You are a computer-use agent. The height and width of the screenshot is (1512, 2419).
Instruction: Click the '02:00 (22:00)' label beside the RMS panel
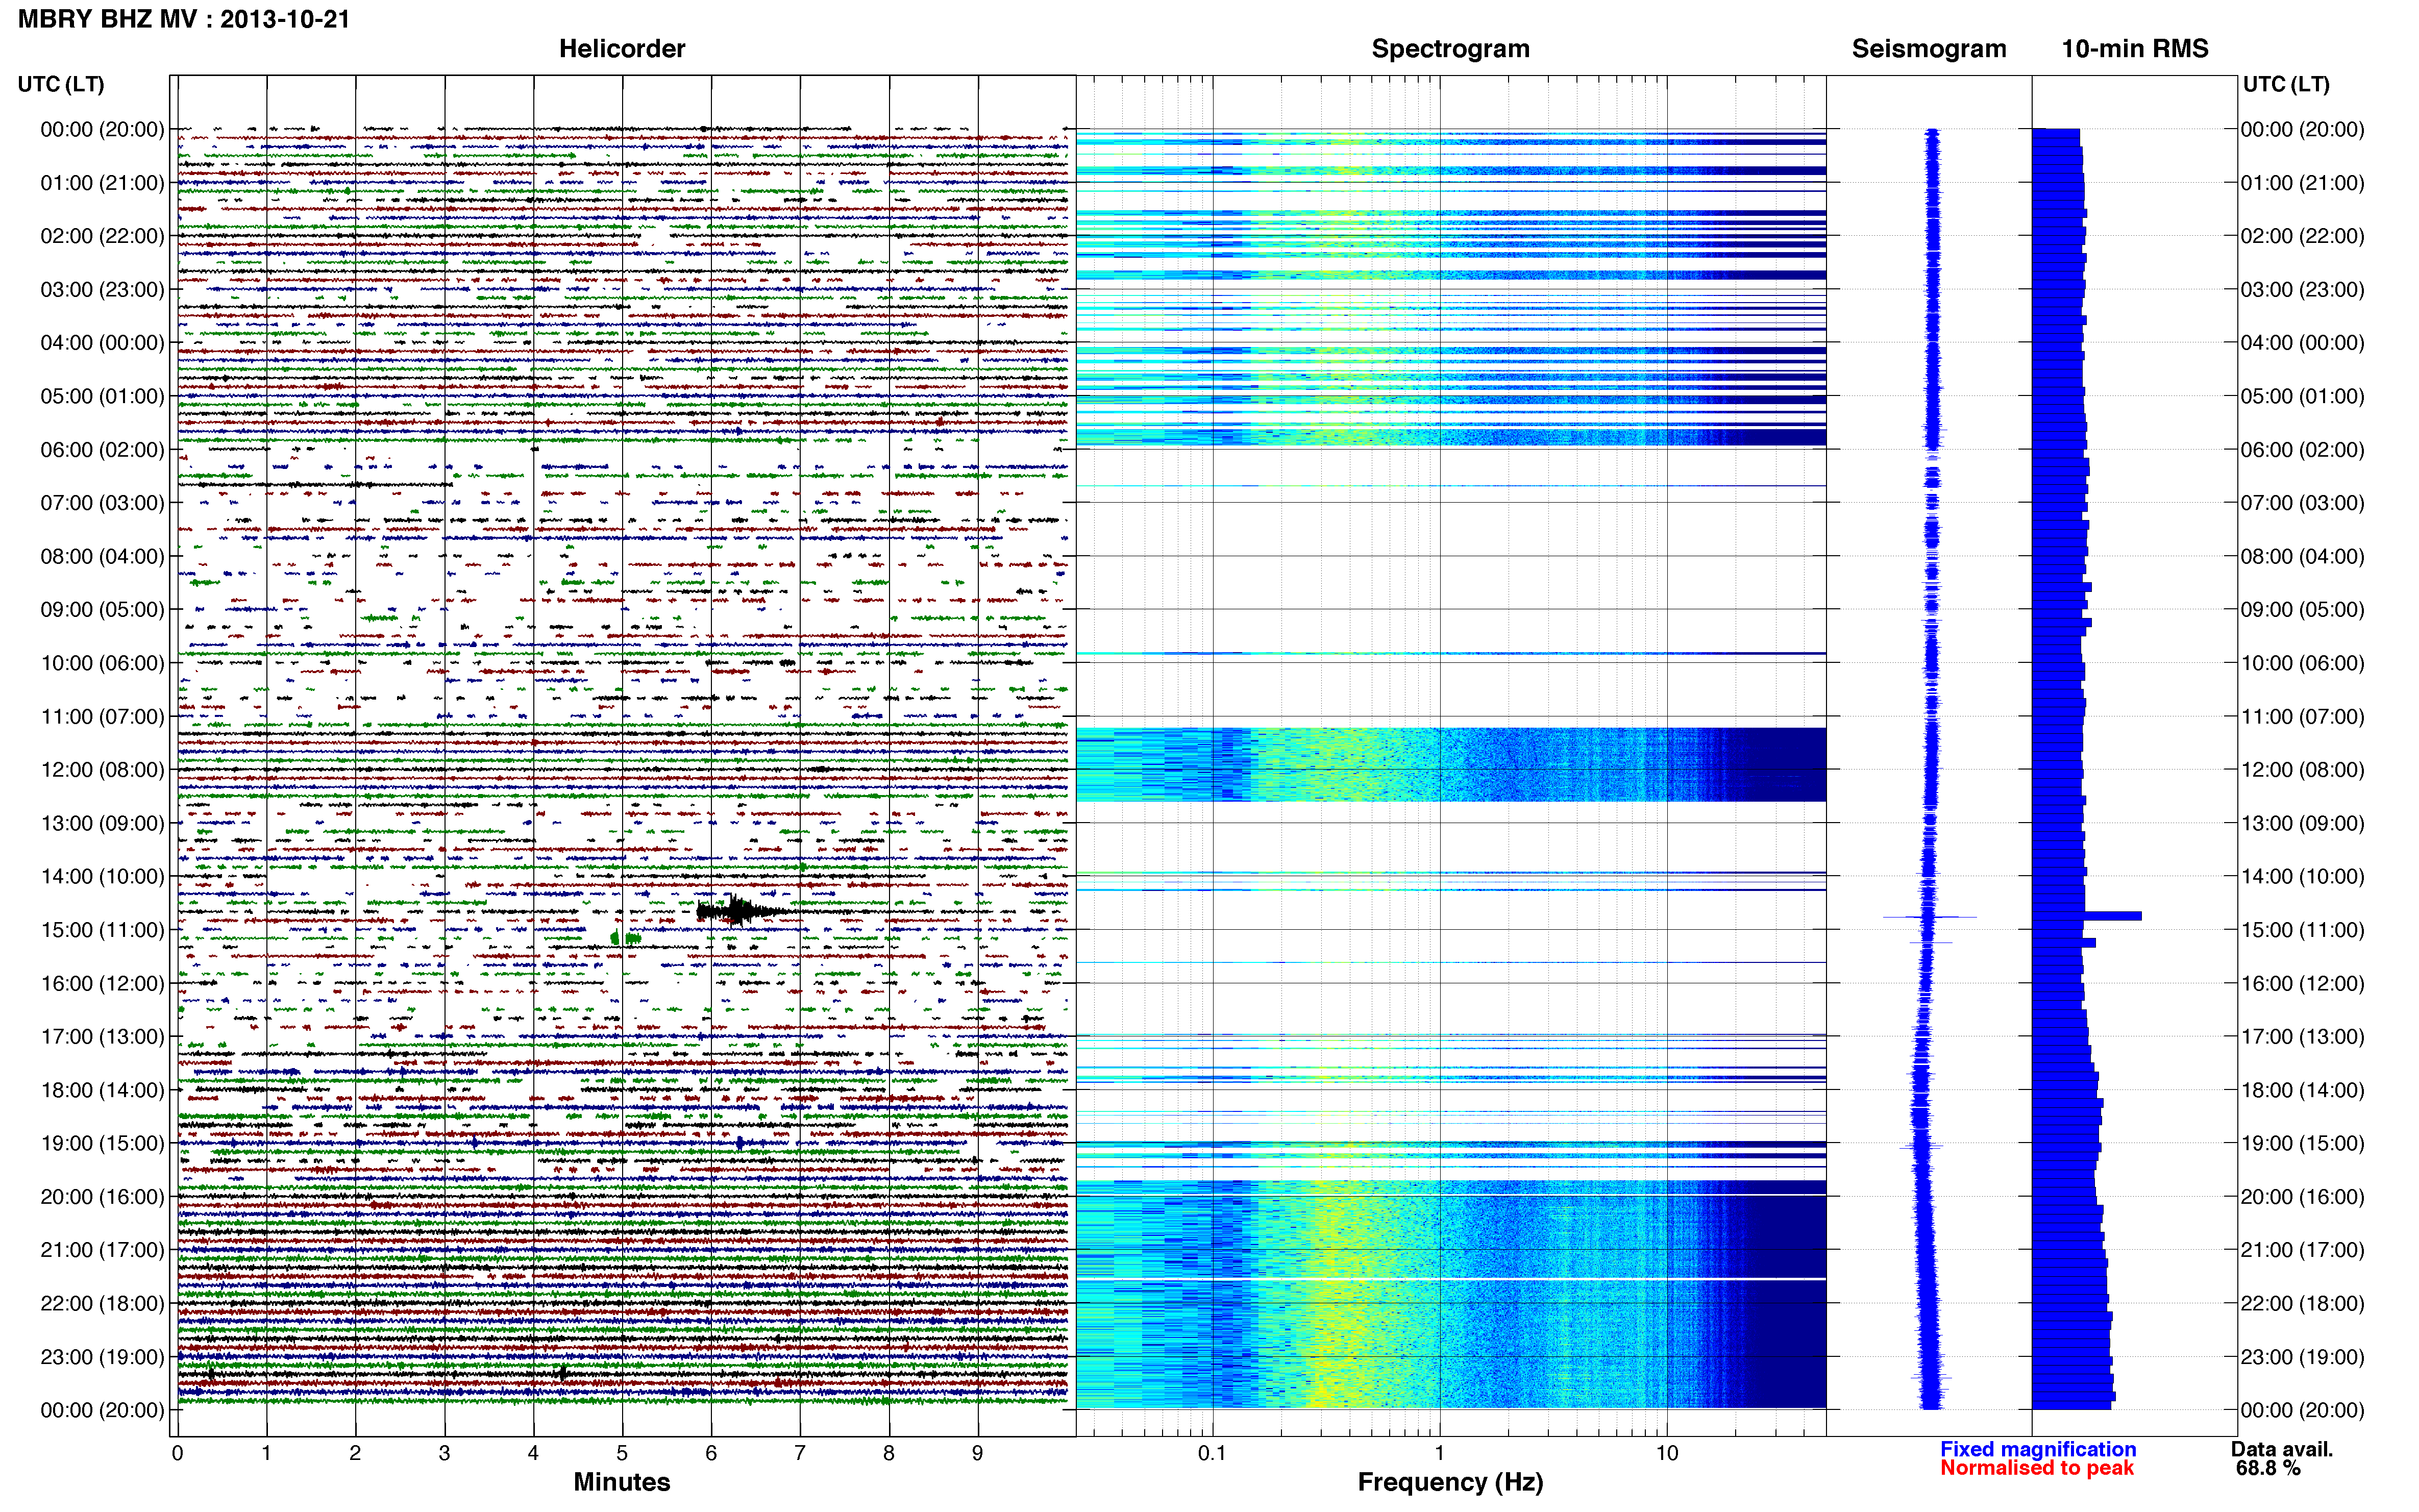(x=2303, y=236)
